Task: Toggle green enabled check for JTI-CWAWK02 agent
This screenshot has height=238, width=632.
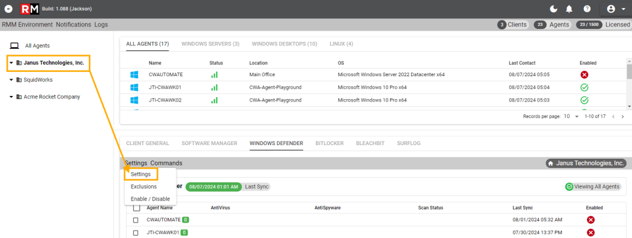Action: [x=584, y=100]
